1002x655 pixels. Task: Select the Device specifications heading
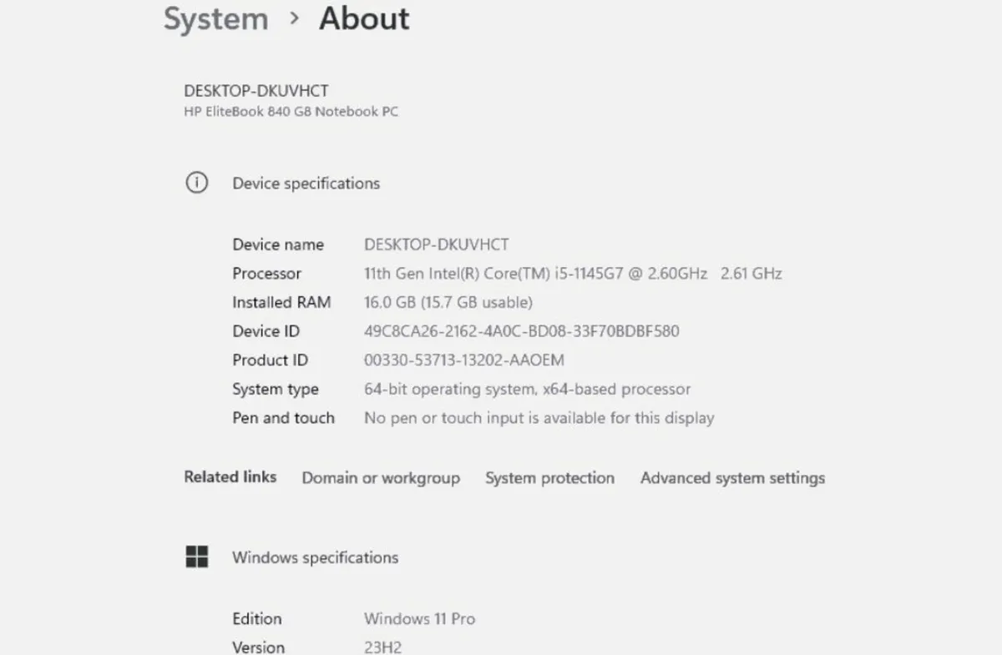(306, 184)
